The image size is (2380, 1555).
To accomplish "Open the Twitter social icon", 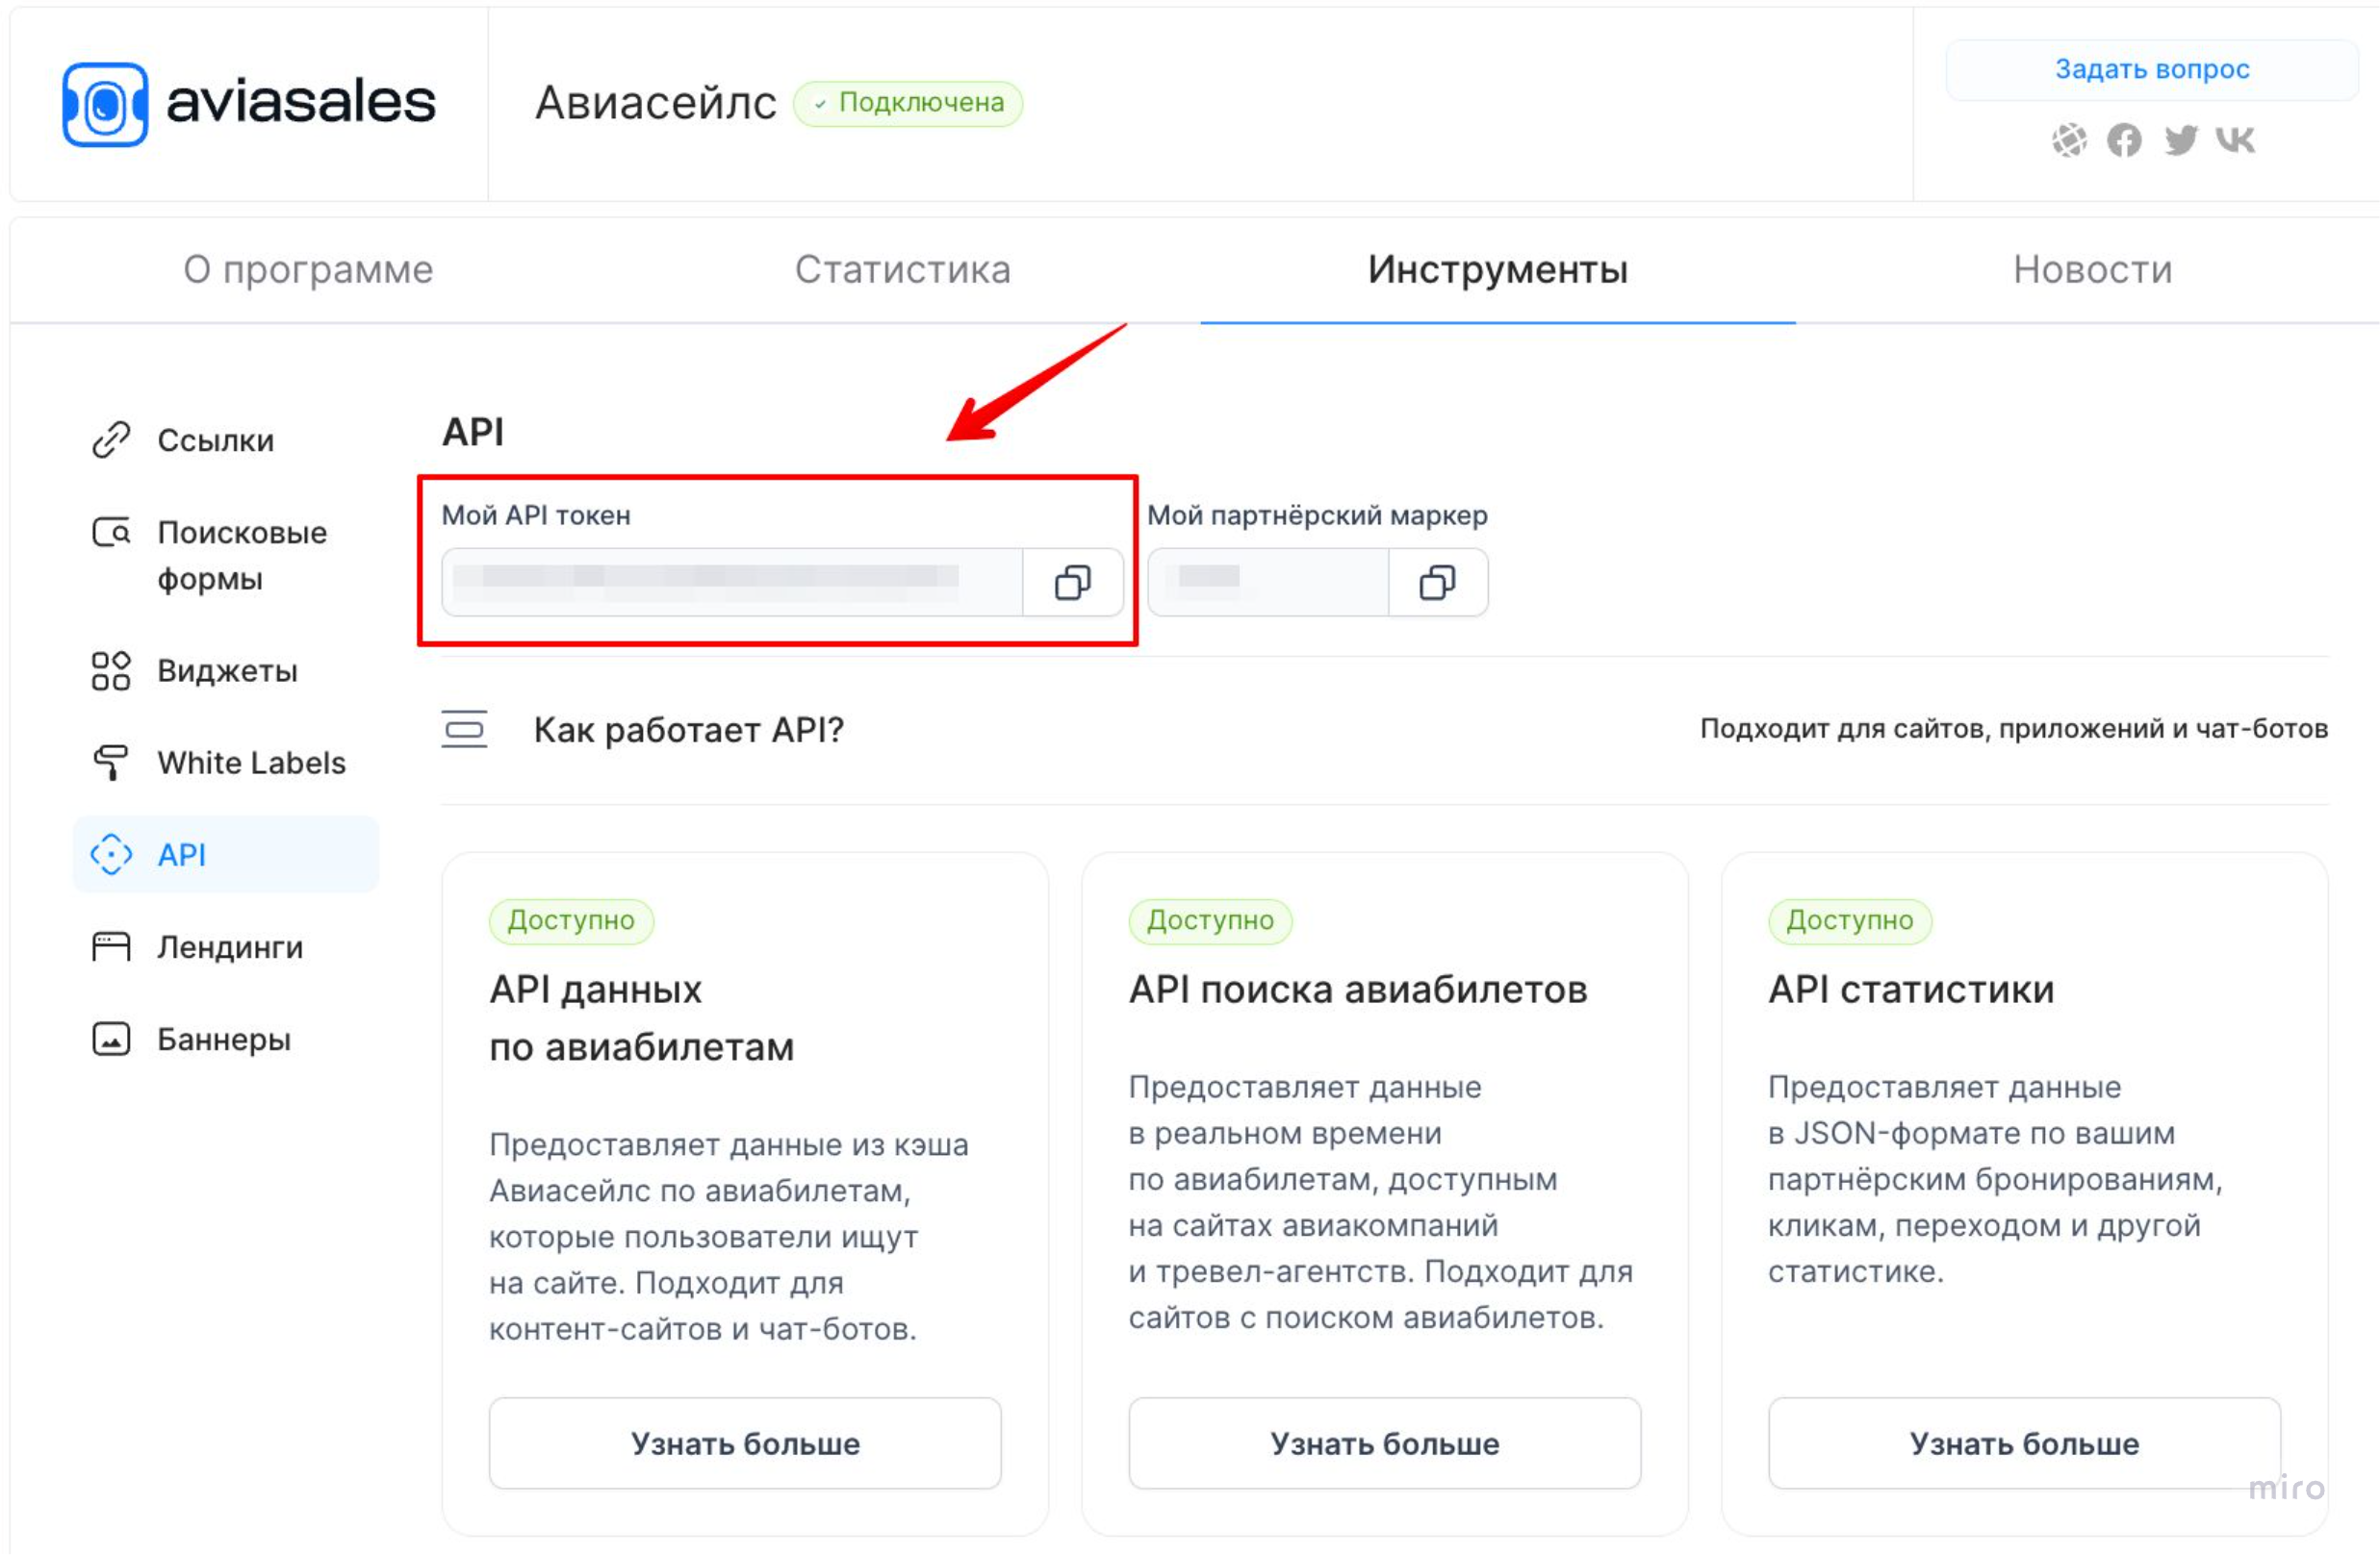I will click(2180, 139).
